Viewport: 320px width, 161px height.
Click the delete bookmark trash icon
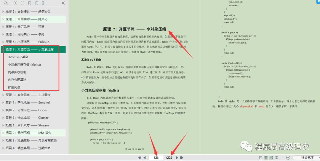point(43,3)
